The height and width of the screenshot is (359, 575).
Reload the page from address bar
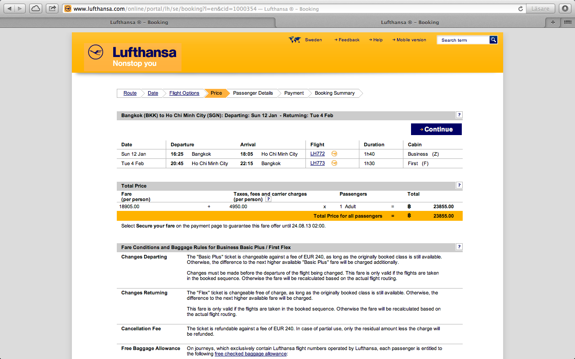521,9
